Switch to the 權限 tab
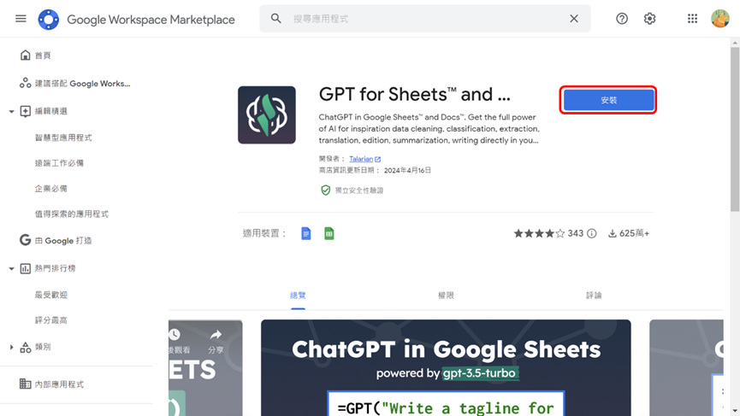The image size is (740, 416). pyautogui.click(x=446, y=296)
